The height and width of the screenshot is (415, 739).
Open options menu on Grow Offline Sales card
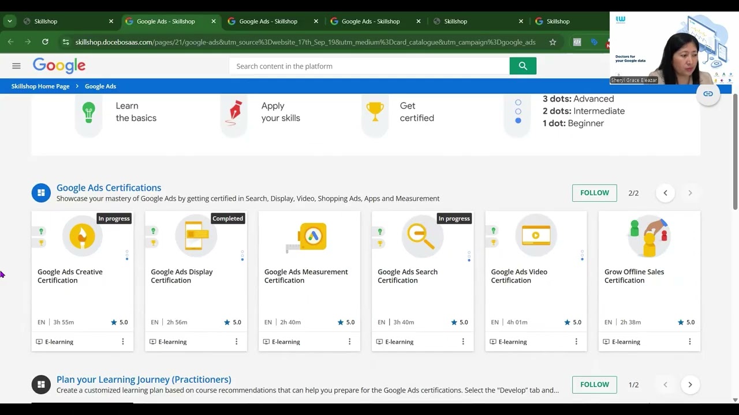[689, 342]
